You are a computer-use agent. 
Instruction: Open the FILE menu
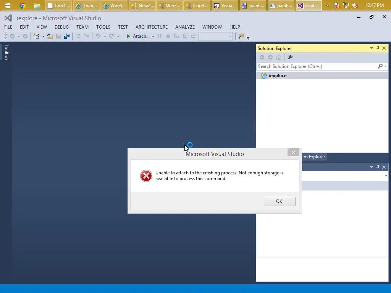coord(8,27)
